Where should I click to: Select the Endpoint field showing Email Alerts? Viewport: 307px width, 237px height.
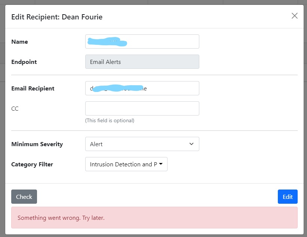tap(142, 61)
